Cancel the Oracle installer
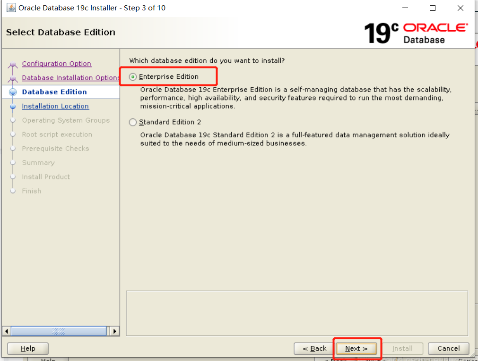The width and height of the screenshot is (478, 361). click(x=448, y=349)
